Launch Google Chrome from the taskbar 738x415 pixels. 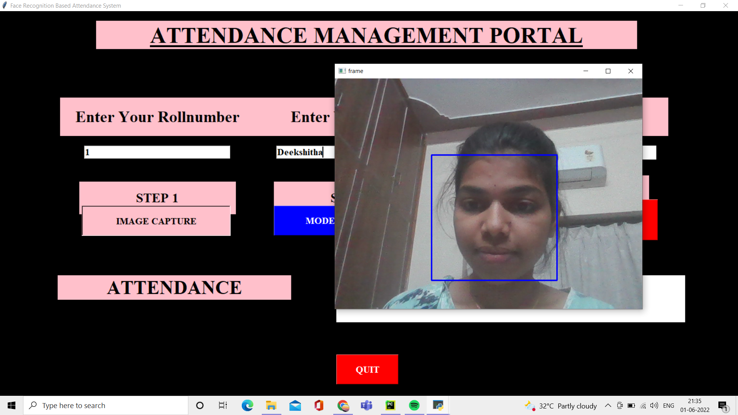point(343,405)
